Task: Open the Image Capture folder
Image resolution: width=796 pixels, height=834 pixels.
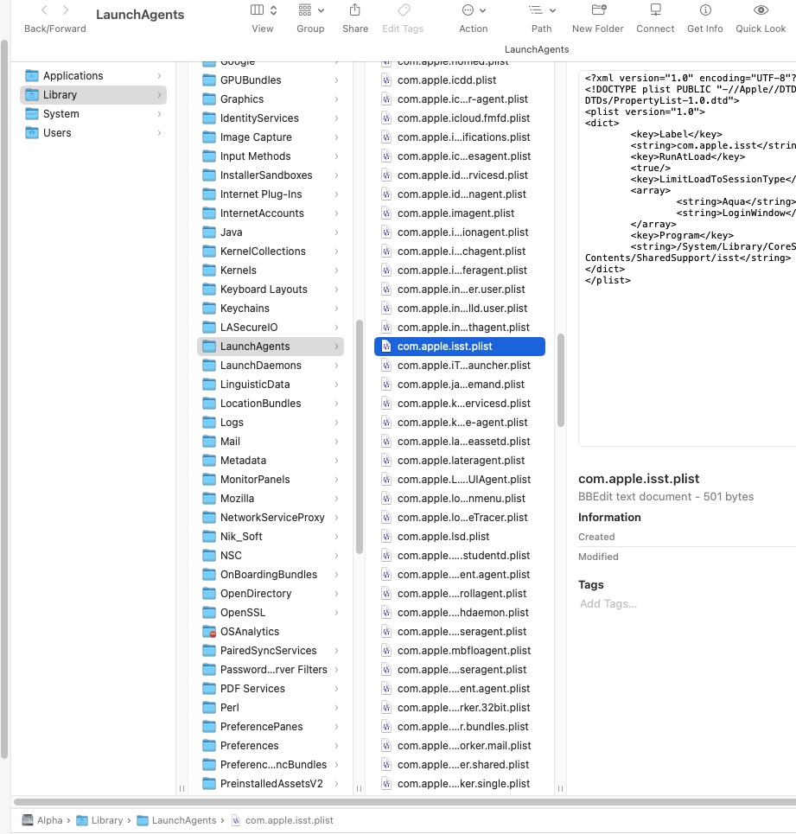Action: tap(271, 137)
